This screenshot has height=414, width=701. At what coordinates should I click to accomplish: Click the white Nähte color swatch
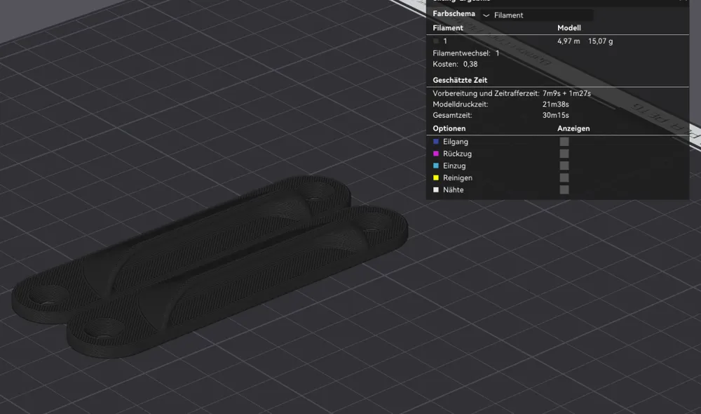click(436, 189)
